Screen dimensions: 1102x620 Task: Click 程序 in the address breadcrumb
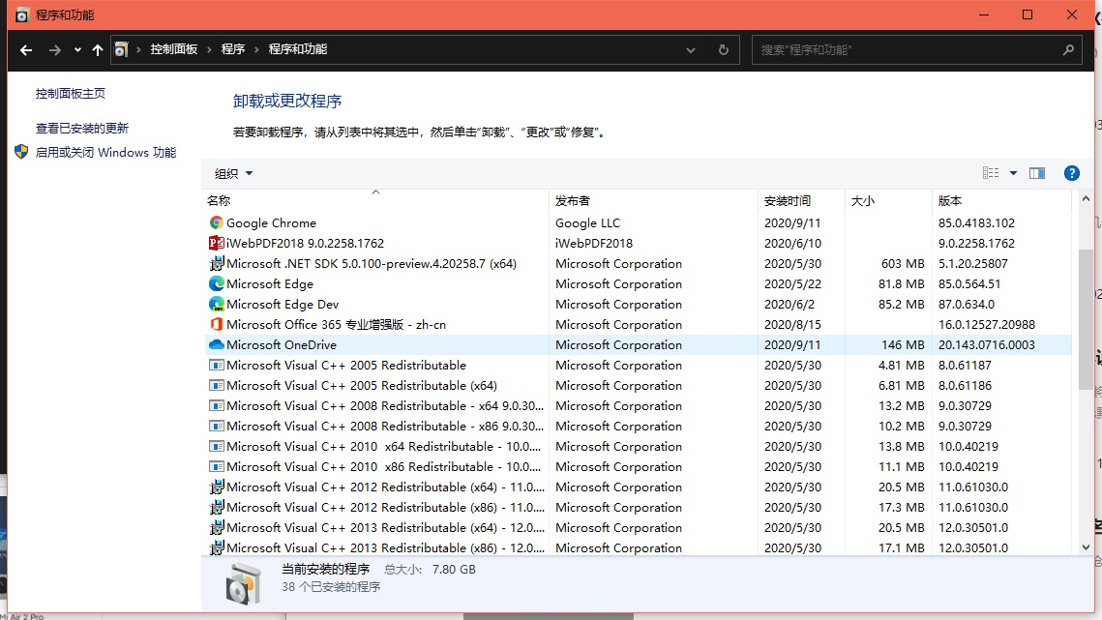coord(232,49)
